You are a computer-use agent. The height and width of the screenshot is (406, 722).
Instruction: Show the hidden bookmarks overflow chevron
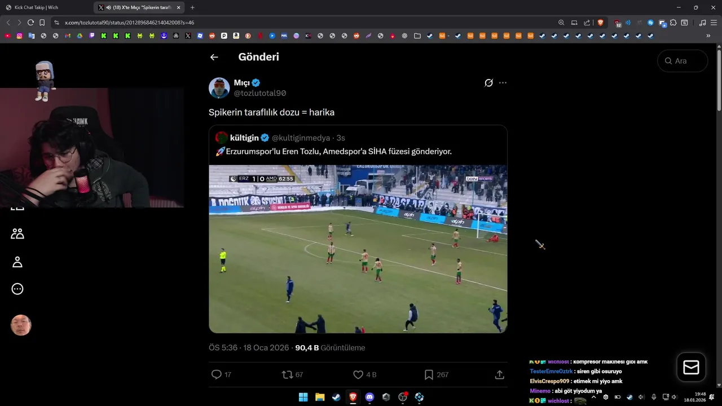tap(708, 36)
